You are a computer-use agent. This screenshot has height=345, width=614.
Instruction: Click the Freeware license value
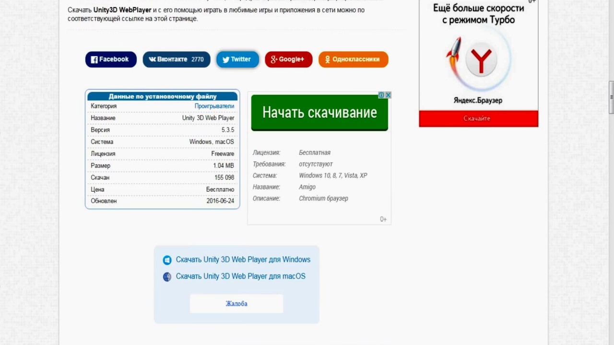coord(223,154)
